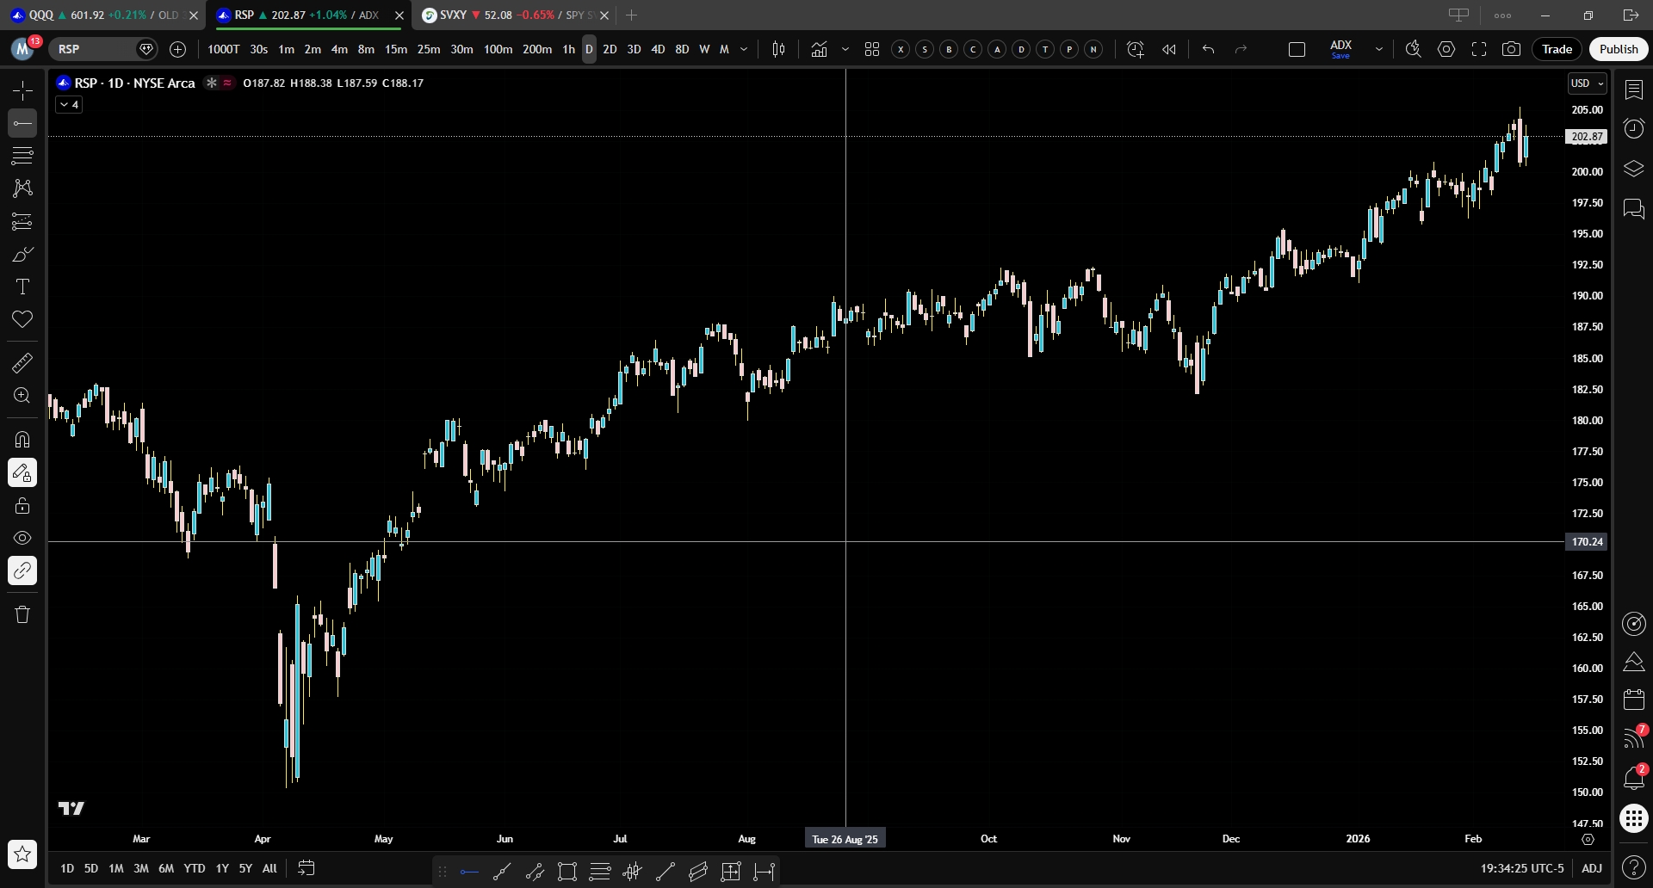The image size is (1653, 888).
Task: Click the Measure ruler tool
Action: click(x=22, y=363)
